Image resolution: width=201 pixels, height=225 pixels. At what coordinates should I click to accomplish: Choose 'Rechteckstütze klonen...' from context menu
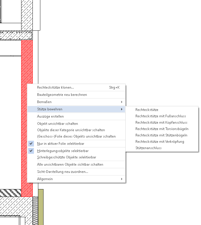click(x=76, y=87)
